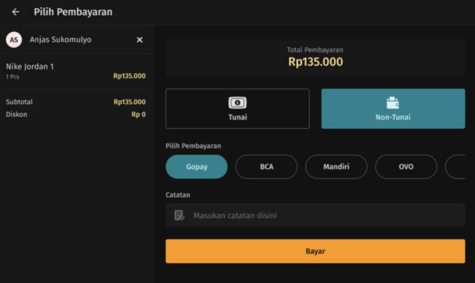Pick Mandiri as payment method
The width and height of the screenshot is (475, 283).
(336, 167)
